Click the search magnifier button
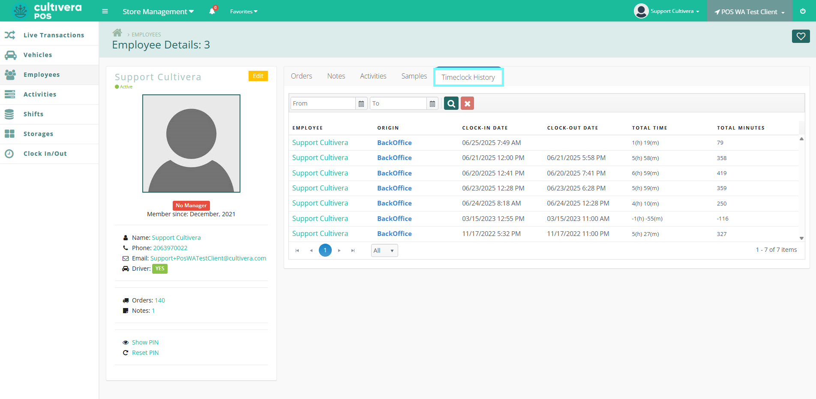 (x=451, y=103)
